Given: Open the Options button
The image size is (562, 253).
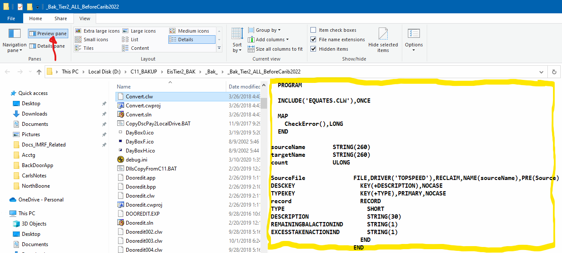Looking at the screenshot, I should coord(413,40).
